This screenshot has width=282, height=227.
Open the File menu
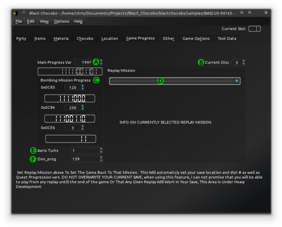(x=19, y=21)
